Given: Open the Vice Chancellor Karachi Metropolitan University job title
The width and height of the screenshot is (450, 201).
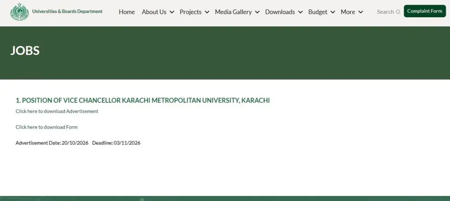Looking at the screenshot, I should pyautogui.click(x=143, y=100).
